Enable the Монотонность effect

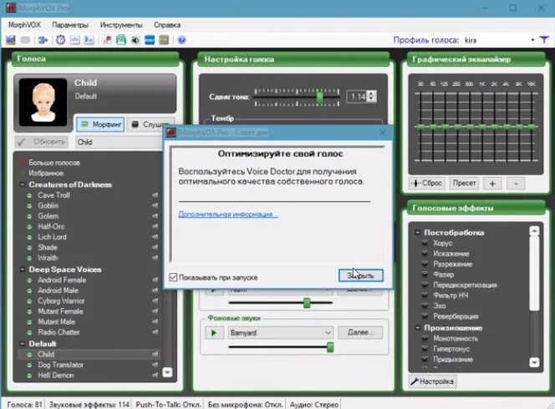tap(425, 338)
